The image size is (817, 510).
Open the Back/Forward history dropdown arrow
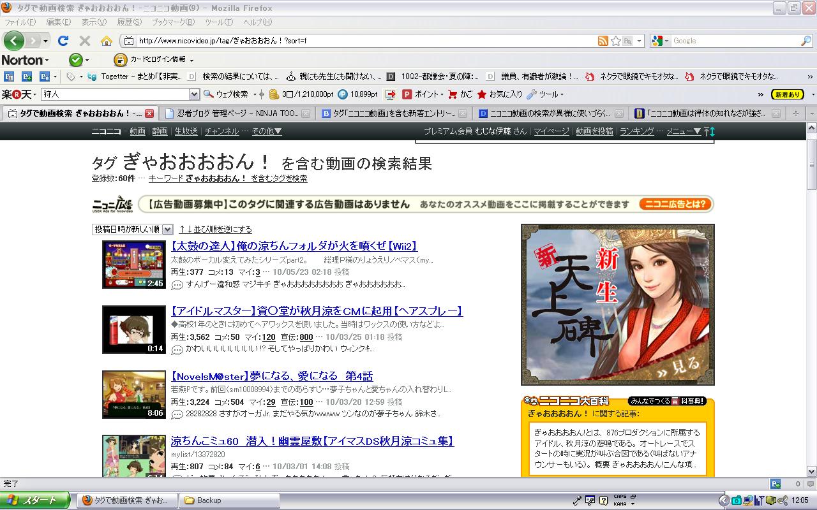pos(45,41)
